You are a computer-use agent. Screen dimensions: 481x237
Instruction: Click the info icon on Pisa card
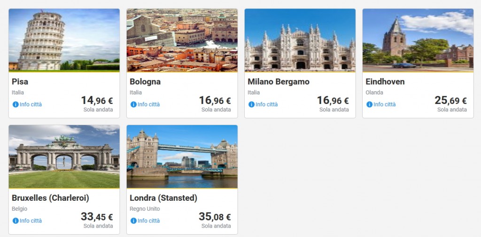pos(16,104)
